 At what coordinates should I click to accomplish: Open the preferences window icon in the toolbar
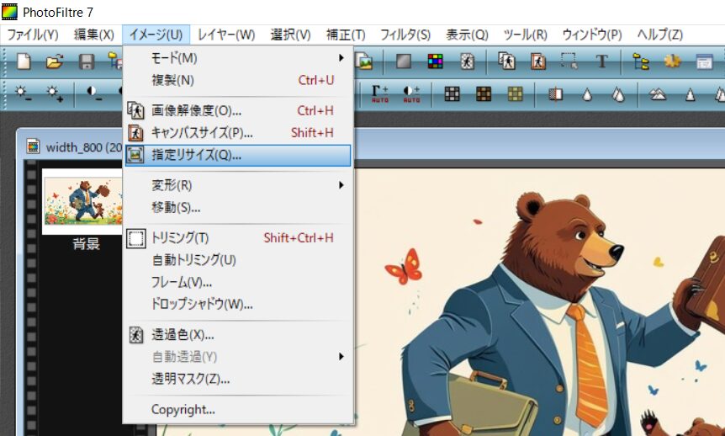coord(704,61)
